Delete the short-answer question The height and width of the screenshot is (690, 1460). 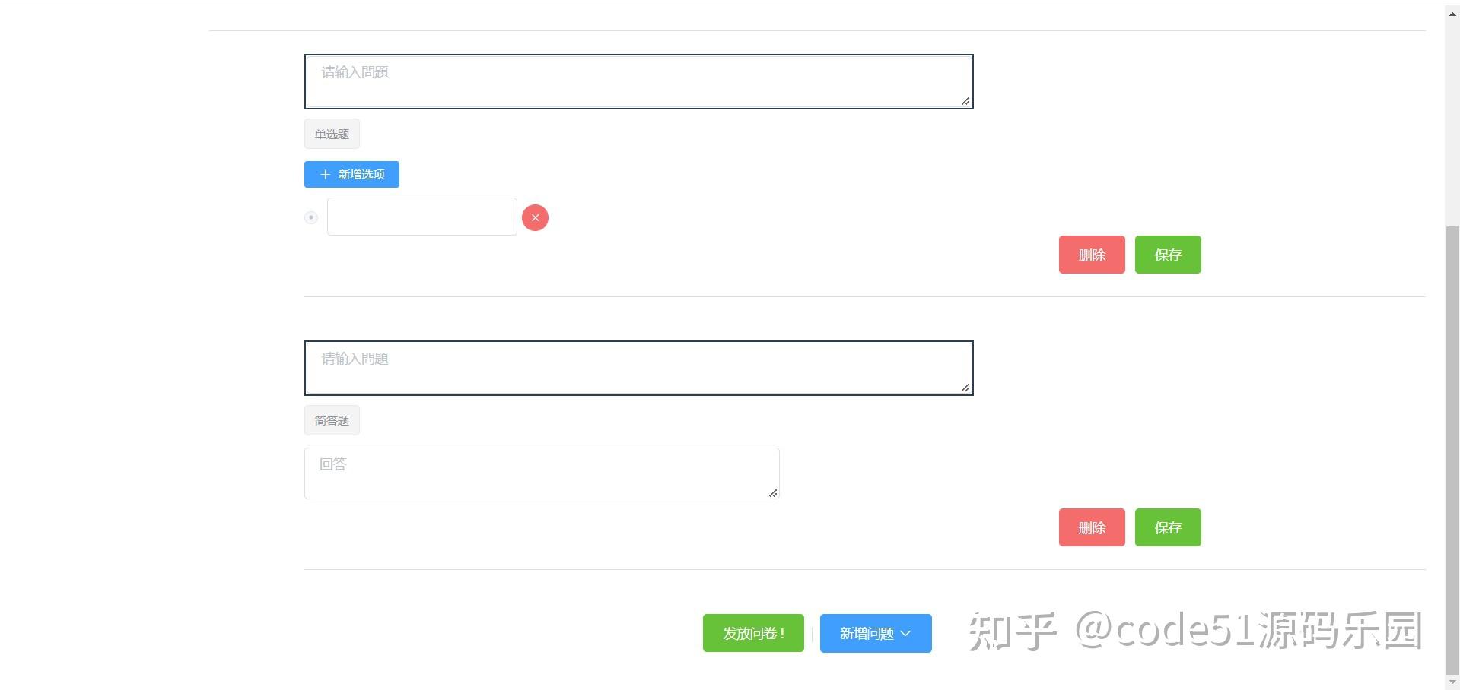pyautogui.click(x=1092, y=527)
